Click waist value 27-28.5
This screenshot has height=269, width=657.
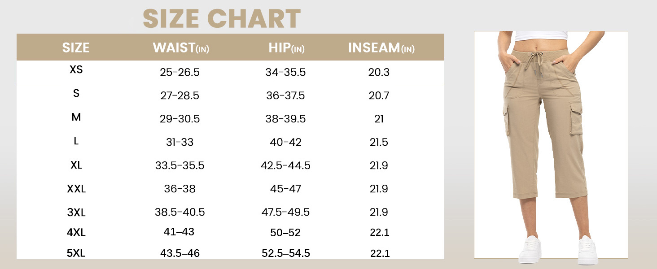[180, 95]
